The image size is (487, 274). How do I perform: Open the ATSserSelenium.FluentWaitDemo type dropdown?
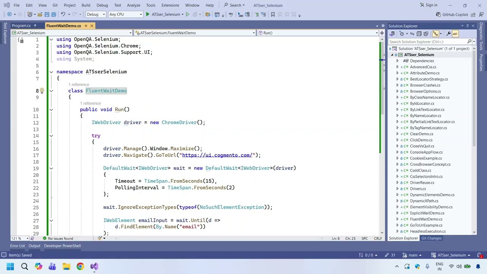coord(194,33)
